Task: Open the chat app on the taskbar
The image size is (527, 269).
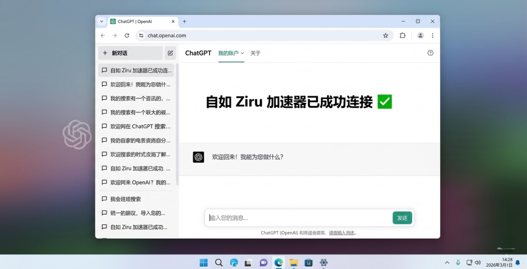Action: tap(263, 263)
